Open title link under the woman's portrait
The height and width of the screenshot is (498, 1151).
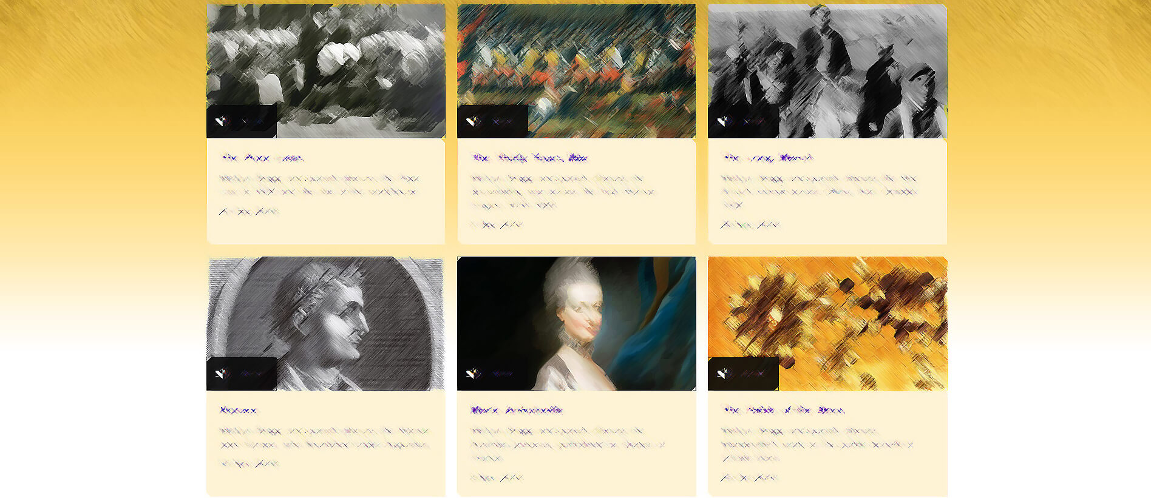[x=517, y=410]
